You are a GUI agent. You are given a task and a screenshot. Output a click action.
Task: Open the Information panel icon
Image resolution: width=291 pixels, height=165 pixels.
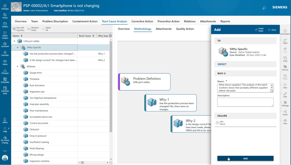[x=285, y=32]
